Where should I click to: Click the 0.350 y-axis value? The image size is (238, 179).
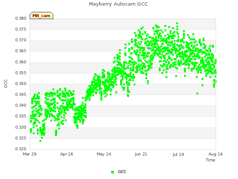point(21,84)
